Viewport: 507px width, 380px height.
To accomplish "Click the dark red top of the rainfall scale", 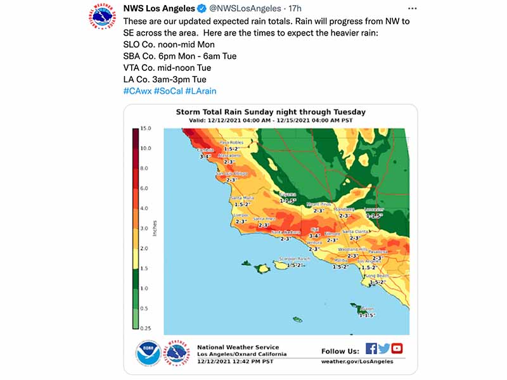I will pos(136,138).
